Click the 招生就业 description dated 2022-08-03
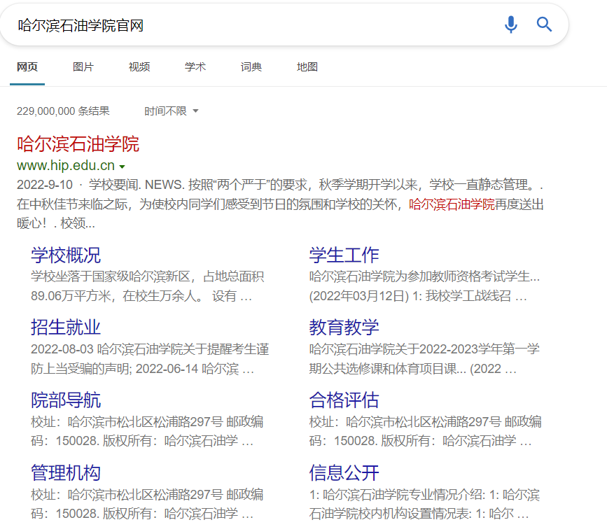 150,359
